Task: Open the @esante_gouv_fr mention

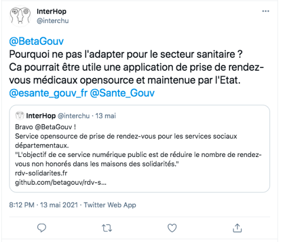Action: coord(48,93)
